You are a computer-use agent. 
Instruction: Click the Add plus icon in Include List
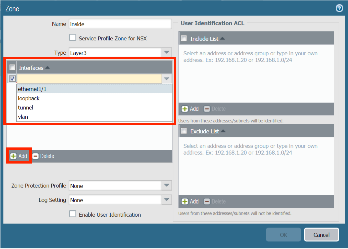(x=185, y=109)
